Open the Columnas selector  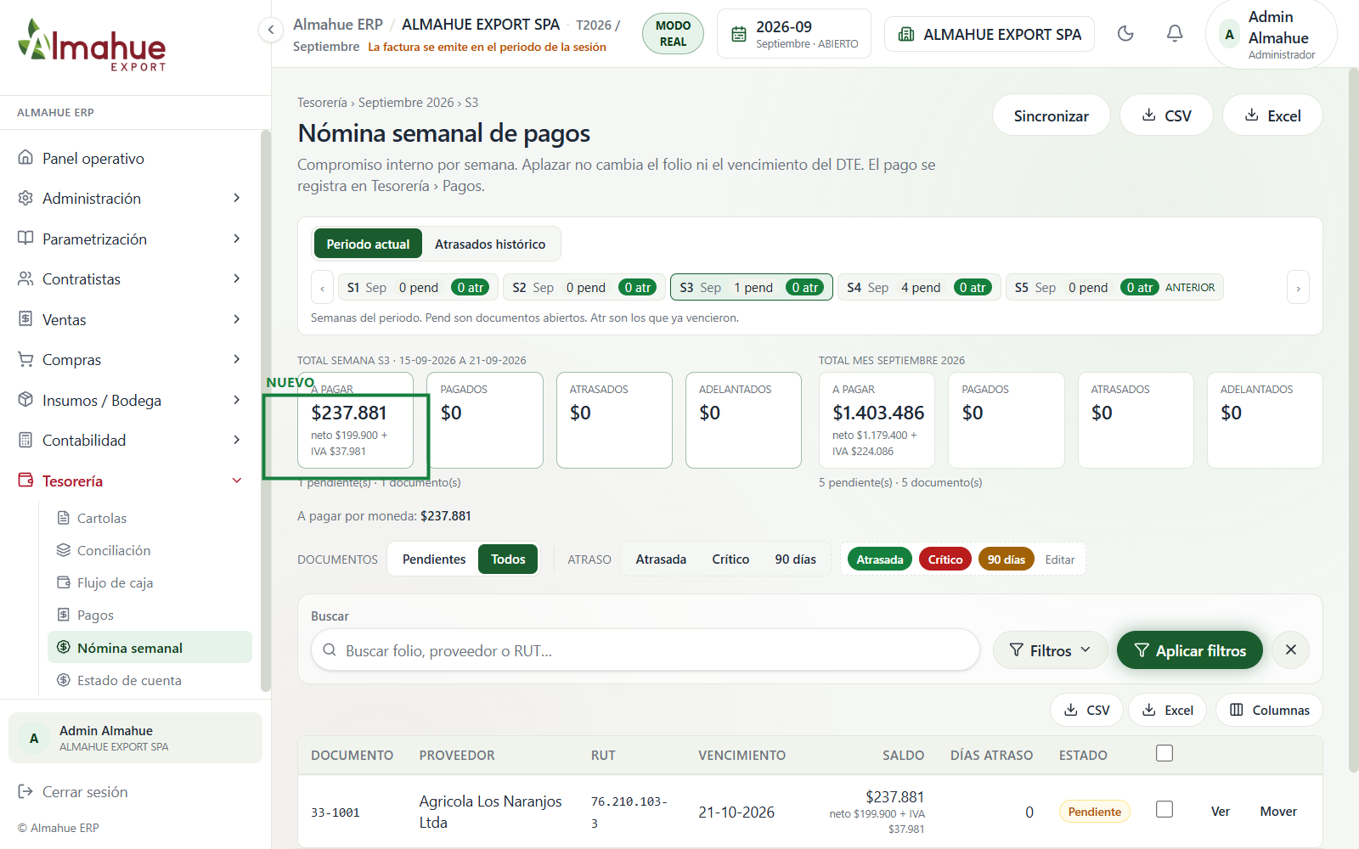tap(1269, 710)
